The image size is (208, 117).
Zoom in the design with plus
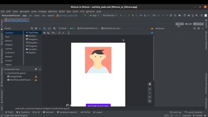click(x=149, y=89)
